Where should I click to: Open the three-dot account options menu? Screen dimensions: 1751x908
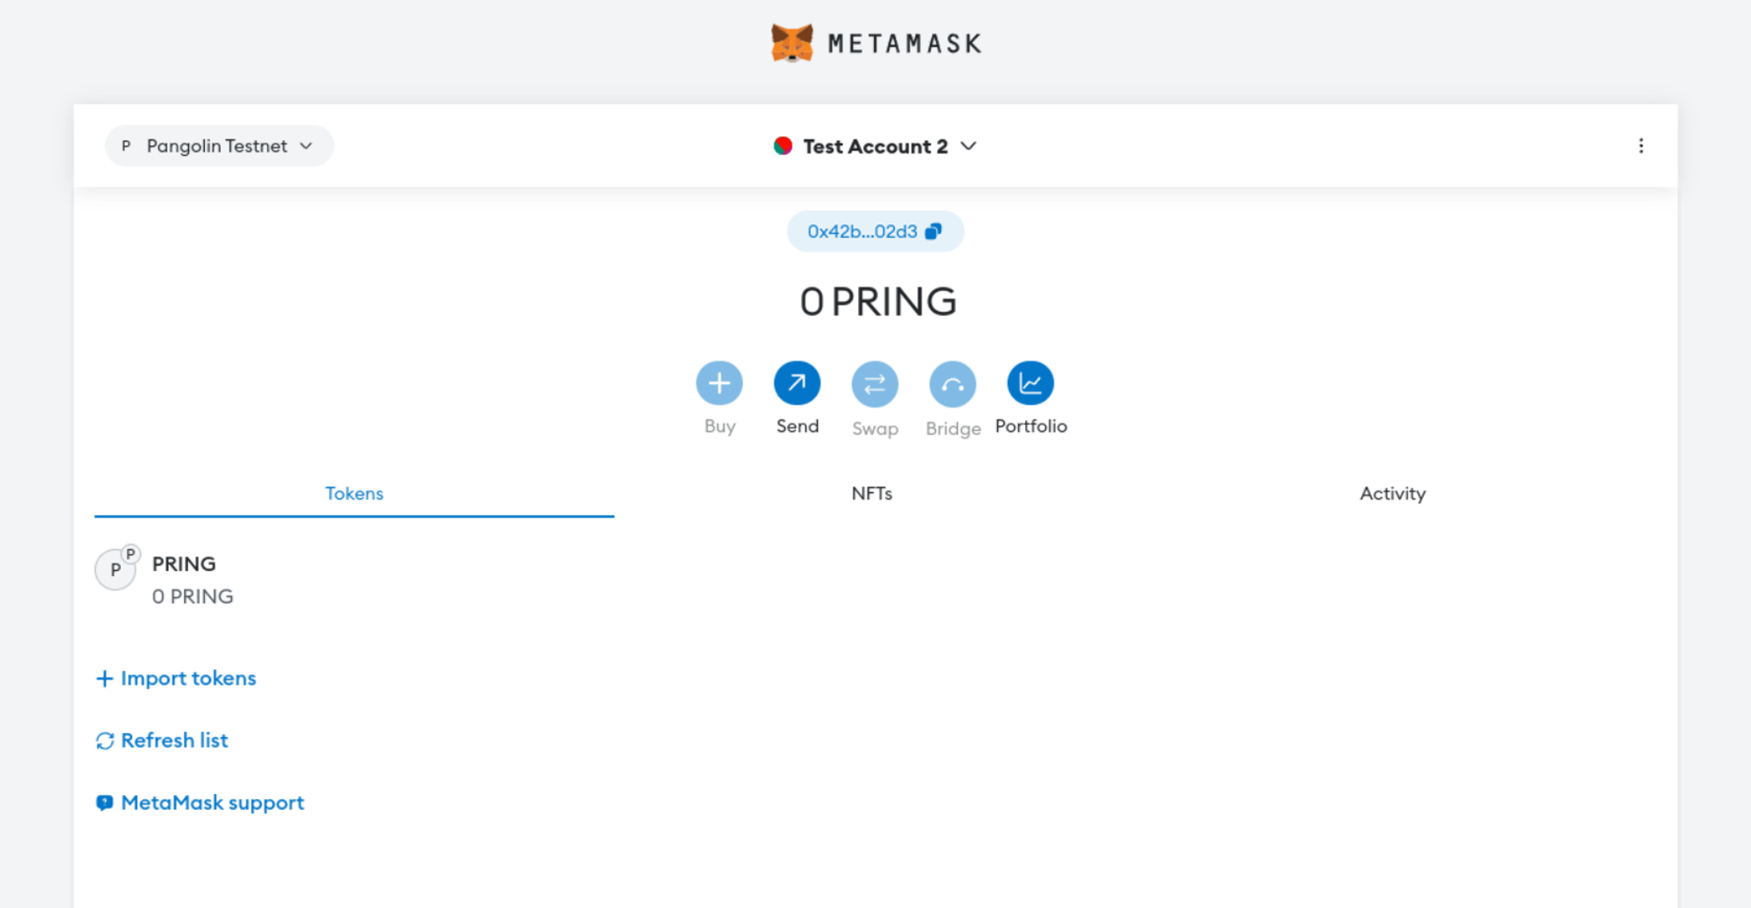pos(1641,146)
